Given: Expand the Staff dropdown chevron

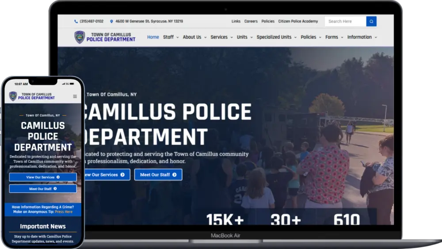Looking at the screenshot, I should 178,37.
